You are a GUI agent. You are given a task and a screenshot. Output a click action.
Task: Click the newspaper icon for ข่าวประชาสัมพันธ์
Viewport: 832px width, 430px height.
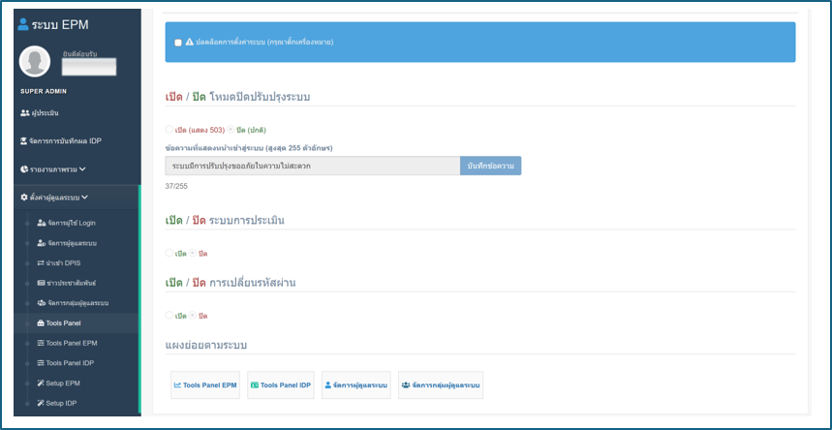click(41, 283)
